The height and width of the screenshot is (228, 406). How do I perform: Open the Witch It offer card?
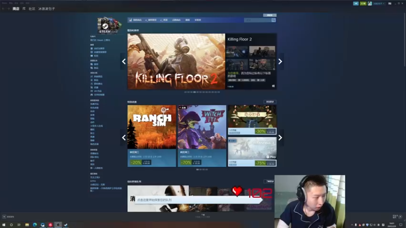[202, 136]
